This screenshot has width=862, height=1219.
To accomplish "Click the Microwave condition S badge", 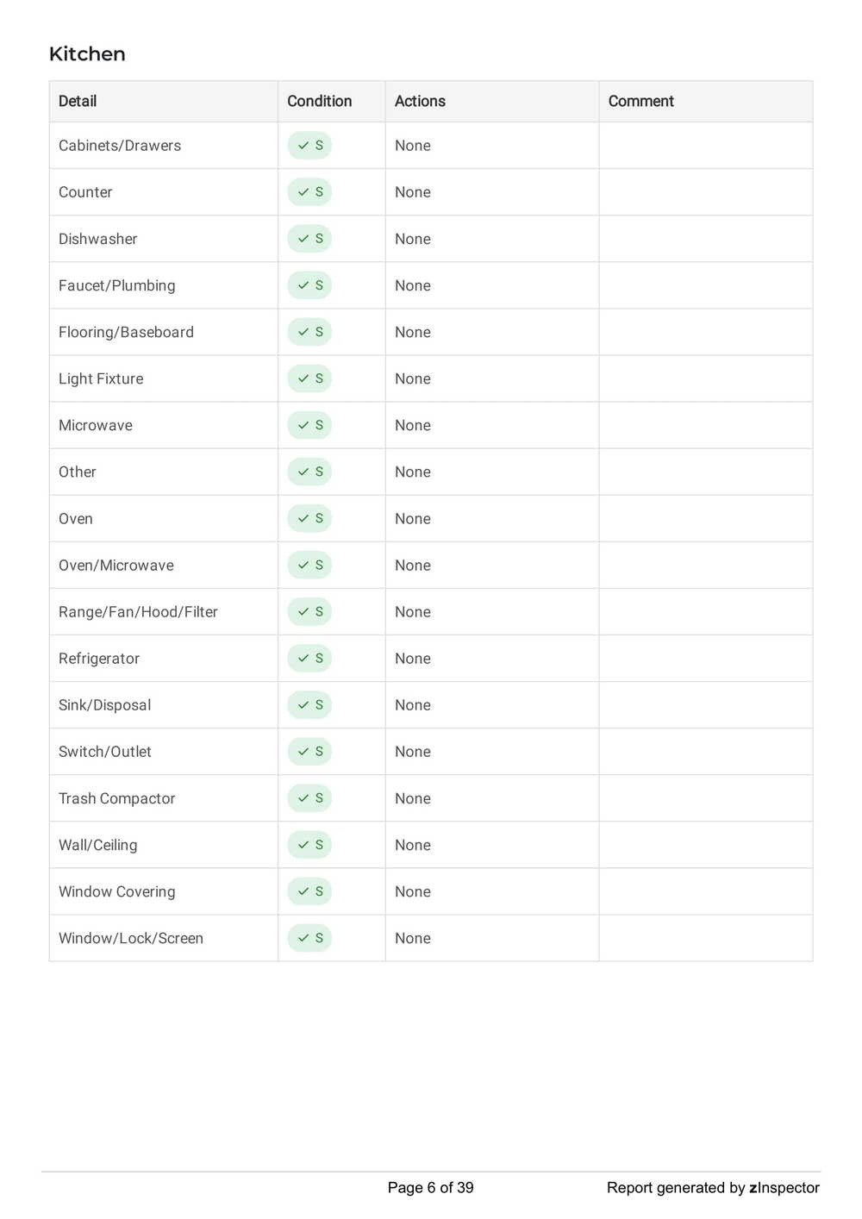I will 309,425.
